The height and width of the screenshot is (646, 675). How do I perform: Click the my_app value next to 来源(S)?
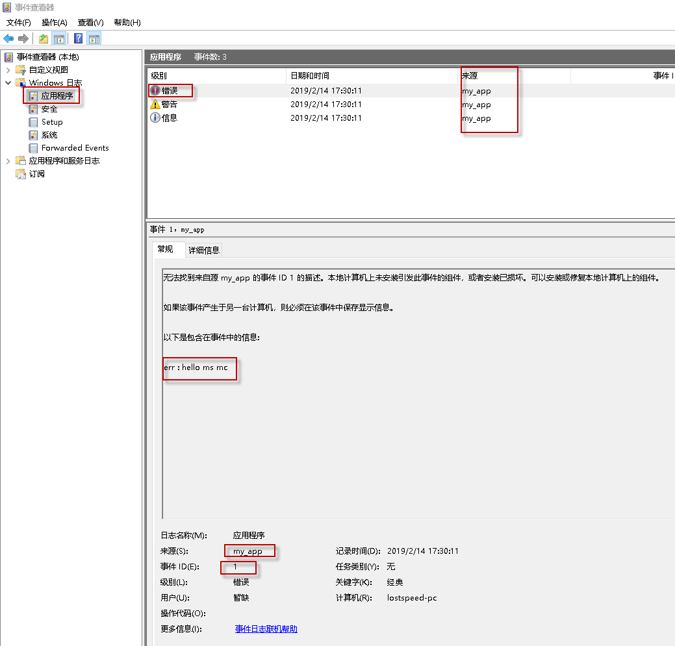tap(248, 551)
